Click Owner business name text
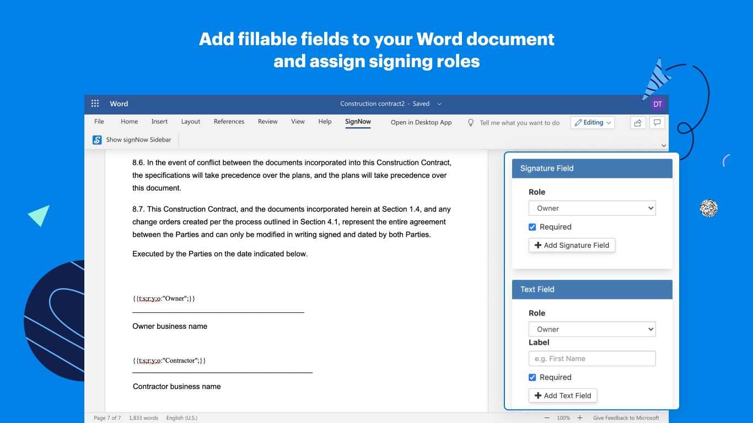This screenshot has height=423, width=753. click(x=170, y=326)
